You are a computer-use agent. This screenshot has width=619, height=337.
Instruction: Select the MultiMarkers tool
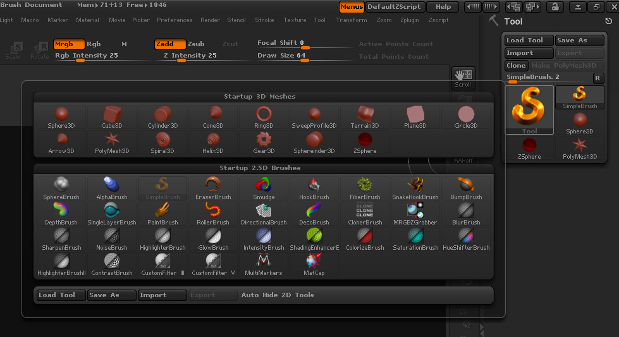pos(263,265)
